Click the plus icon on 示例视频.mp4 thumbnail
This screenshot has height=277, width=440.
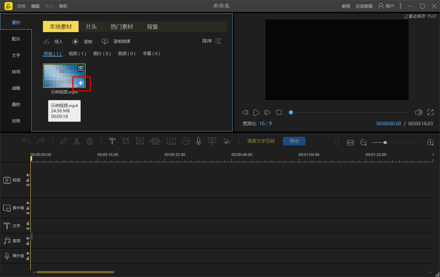click(81, 83)
